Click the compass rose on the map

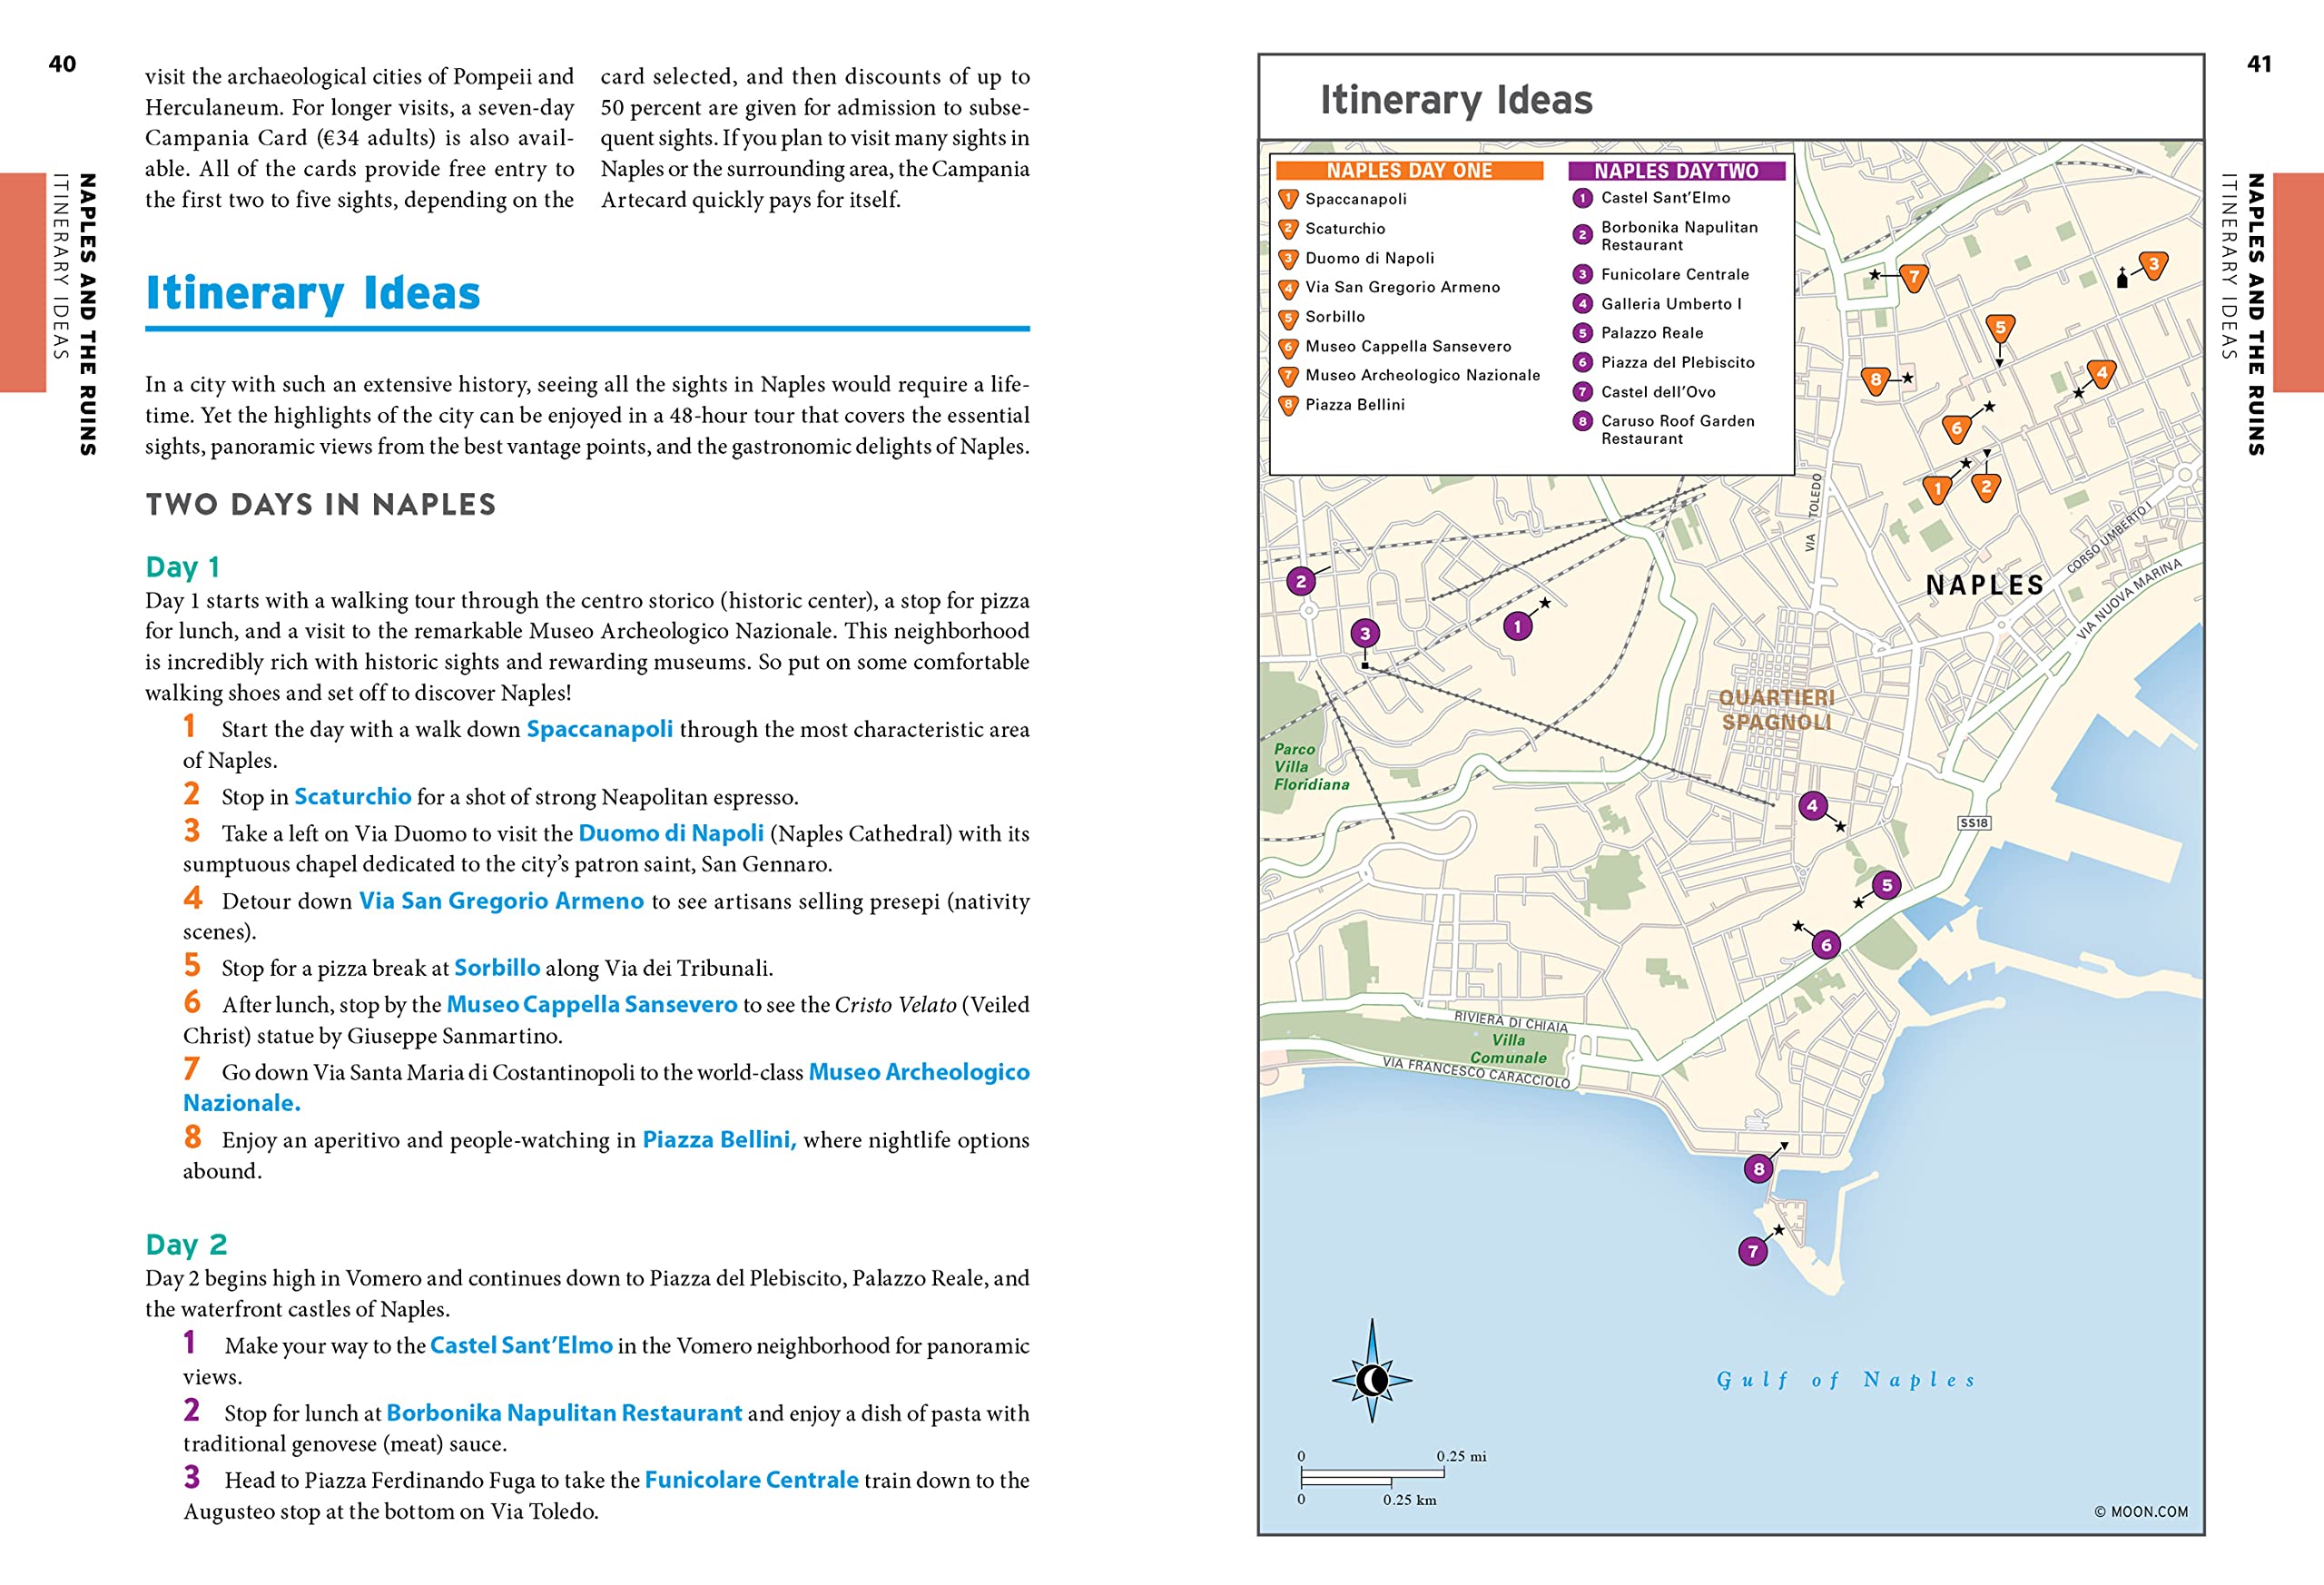pos(1371,1379)
